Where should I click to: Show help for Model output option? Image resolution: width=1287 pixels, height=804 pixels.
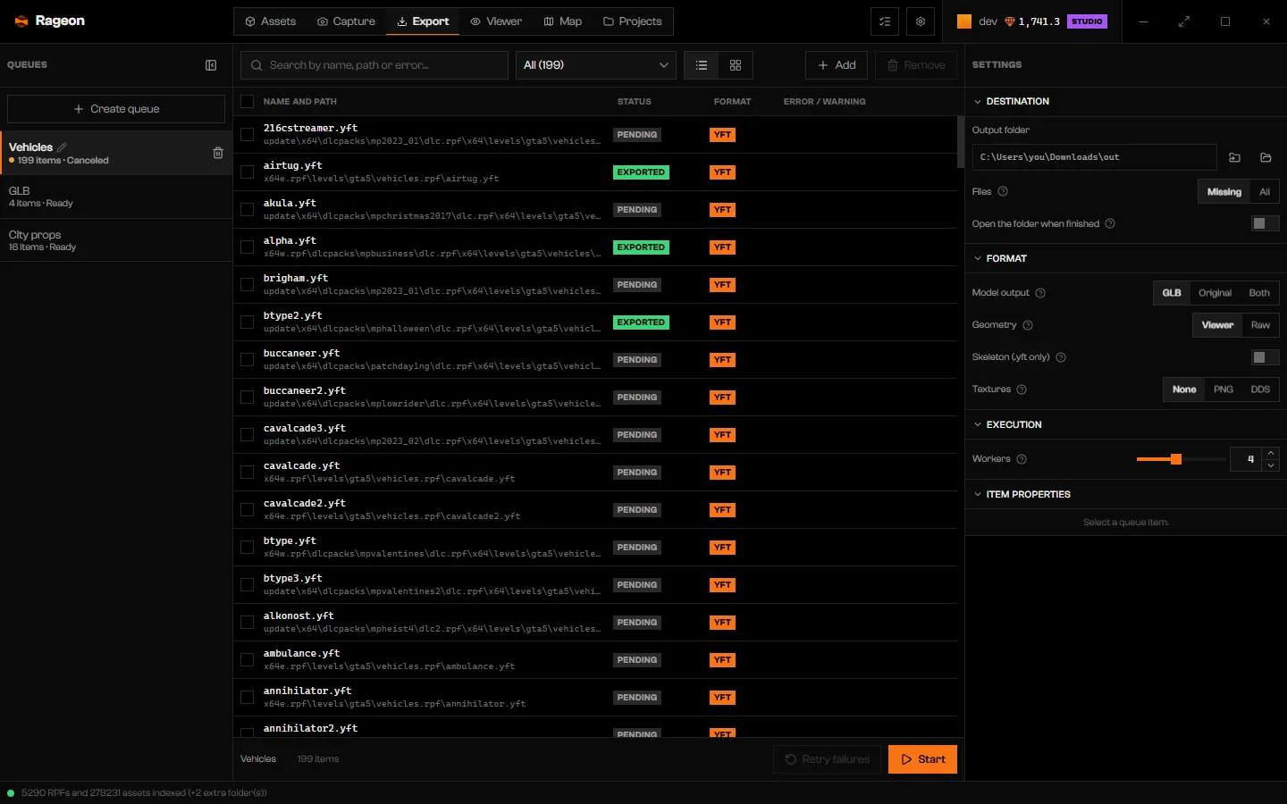coord(1040,293)
